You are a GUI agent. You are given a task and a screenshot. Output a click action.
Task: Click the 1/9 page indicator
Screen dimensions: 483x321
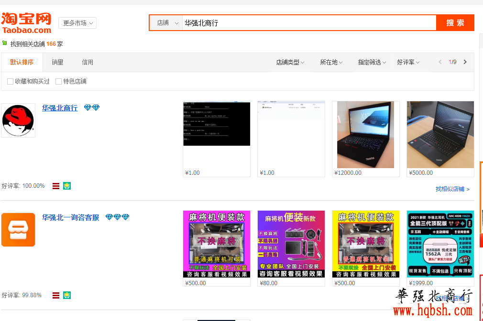pos(452,62)
